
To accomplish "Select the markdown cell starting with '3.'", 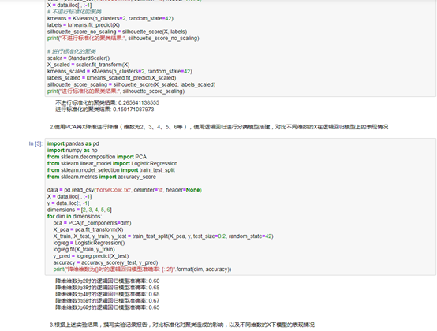I will [182, 325].
